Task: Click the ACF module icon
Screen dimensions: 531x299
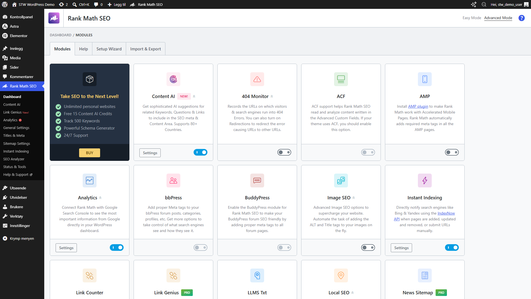Action: [x=341, y=79]
